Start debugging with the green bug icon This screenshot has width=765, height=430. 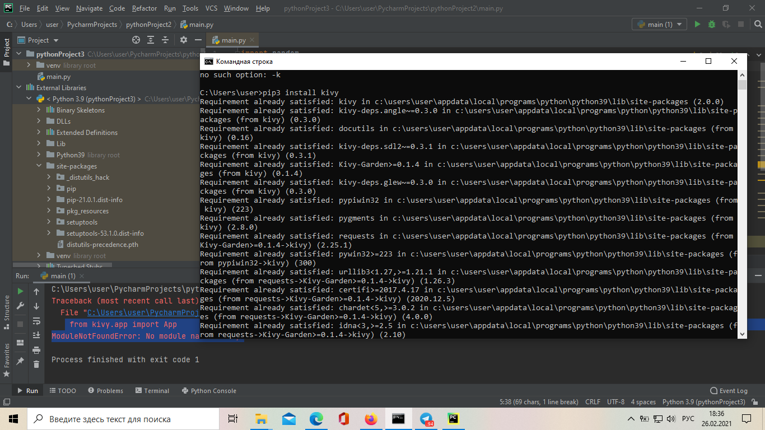click(x=712, y=25)
